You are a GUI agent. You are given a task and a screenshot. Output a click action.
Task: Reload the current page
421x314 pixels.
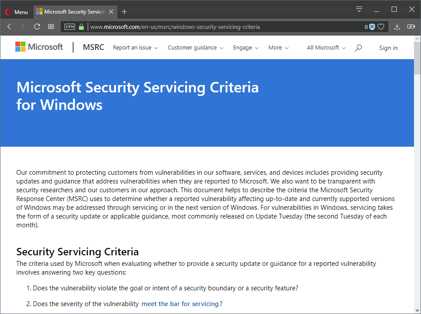37,27
